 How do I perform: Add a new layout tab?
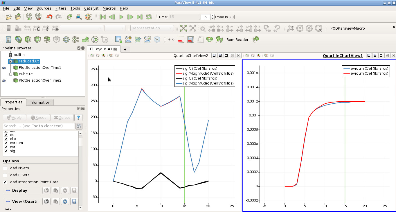[125, 49]
